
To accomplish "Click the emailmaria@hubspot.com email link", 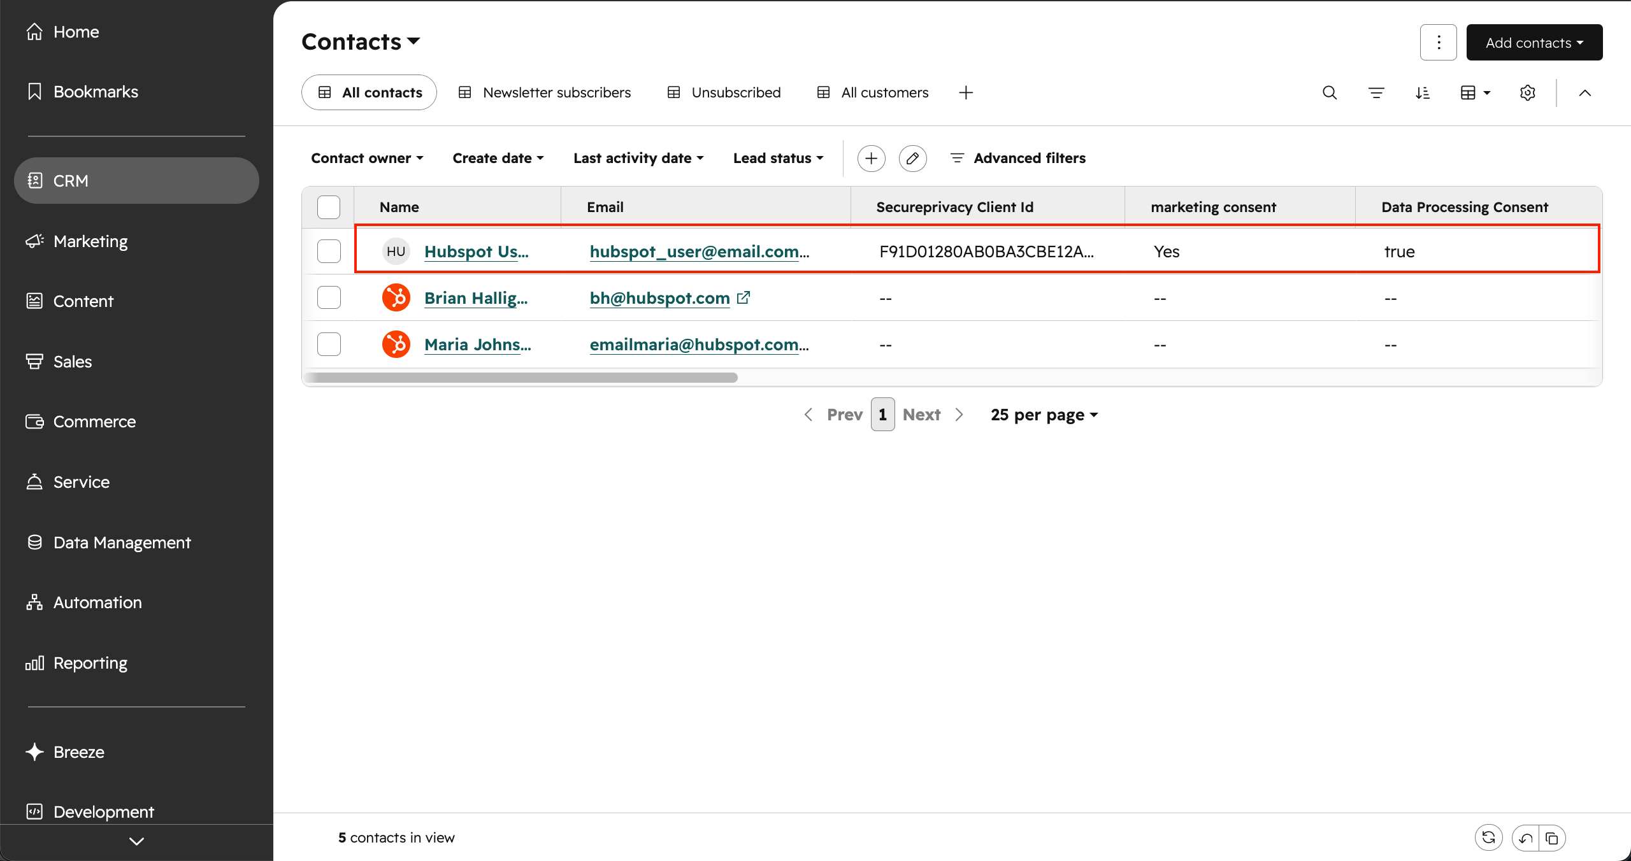I will point(699,345).
